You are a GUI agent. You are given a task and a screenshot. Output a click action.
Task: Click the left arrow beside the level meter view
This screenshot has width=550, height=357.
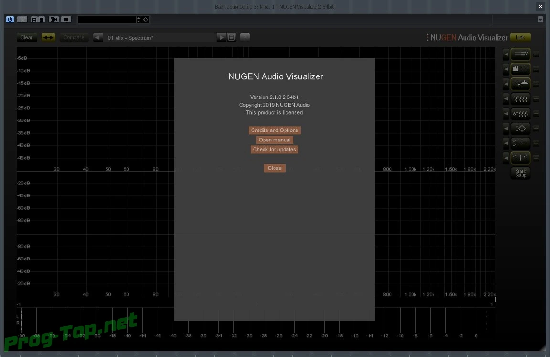tap(506, 54)
